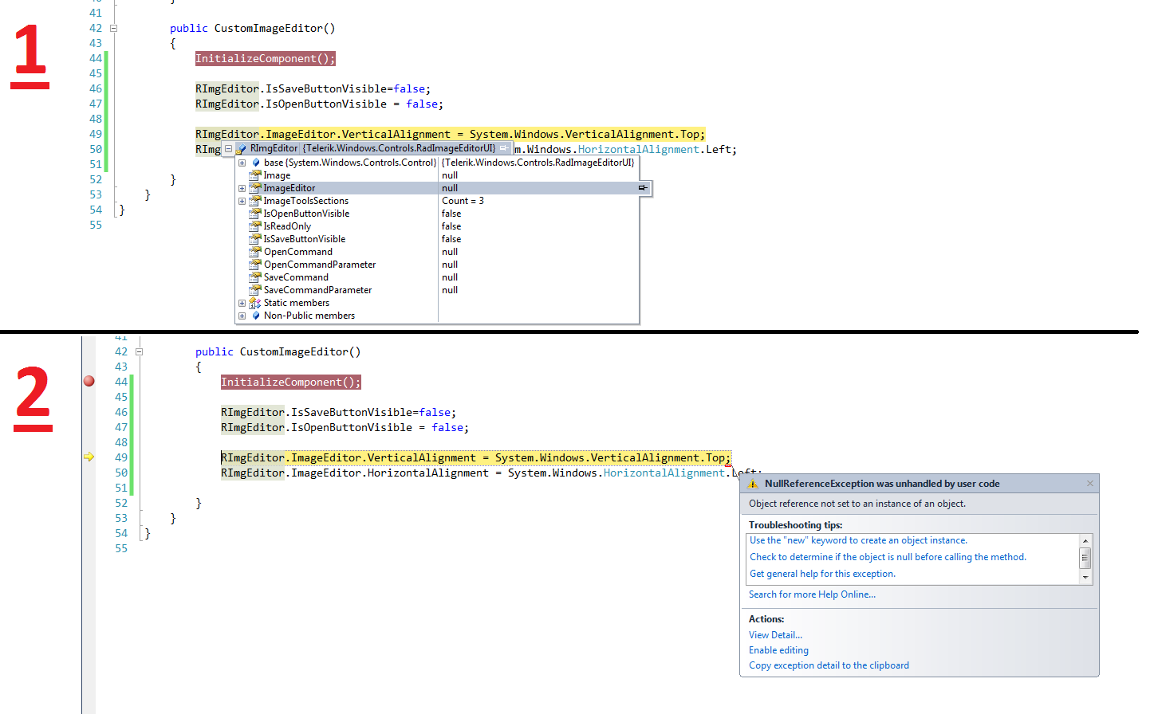The image size is (1150, 714).
Task: Click 'public CustomImageEditor()' in top screenshot
Action: (253, 28)
